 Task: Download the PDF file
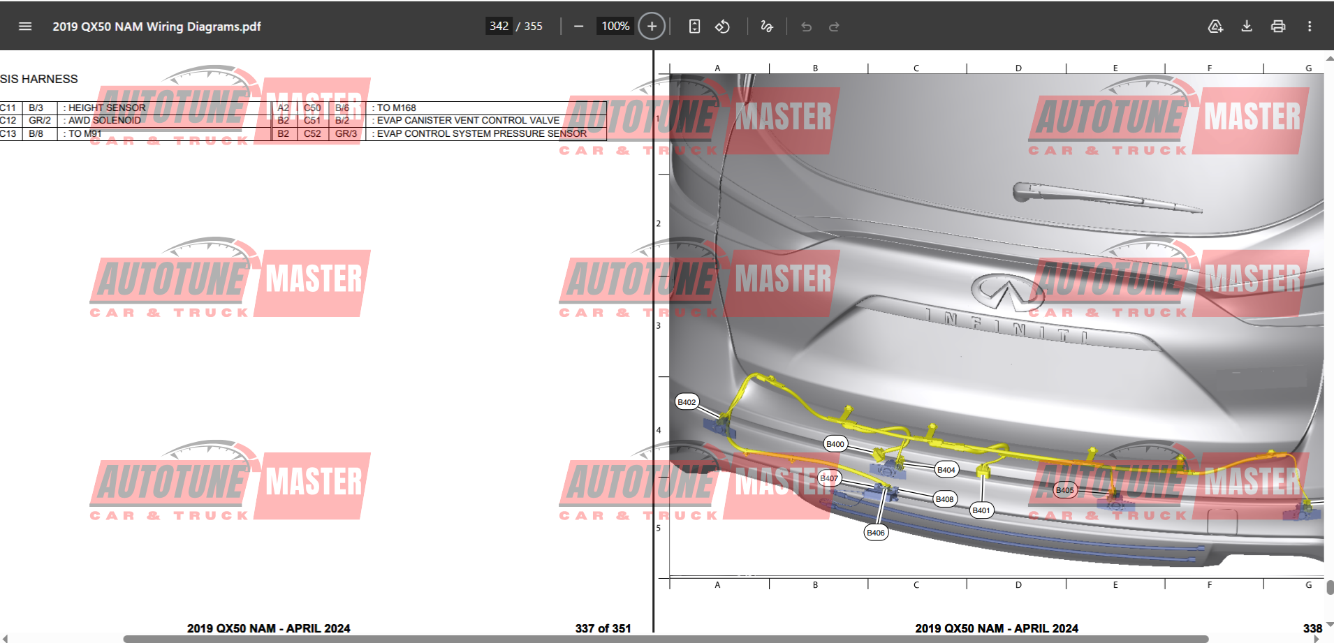pyautogui.click(x=1247, y=27)
